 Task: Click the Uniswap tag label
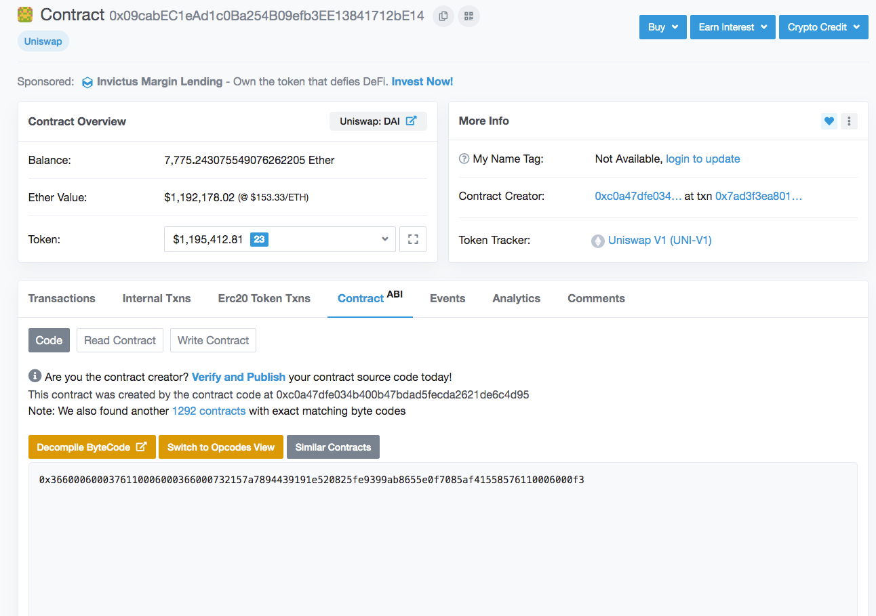43,41
